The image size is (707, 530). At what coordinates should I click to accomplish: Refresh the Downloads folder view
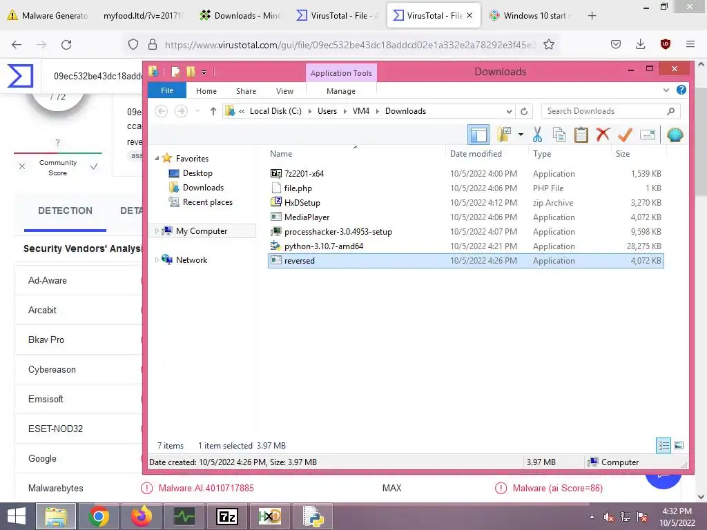pos(524,111)
